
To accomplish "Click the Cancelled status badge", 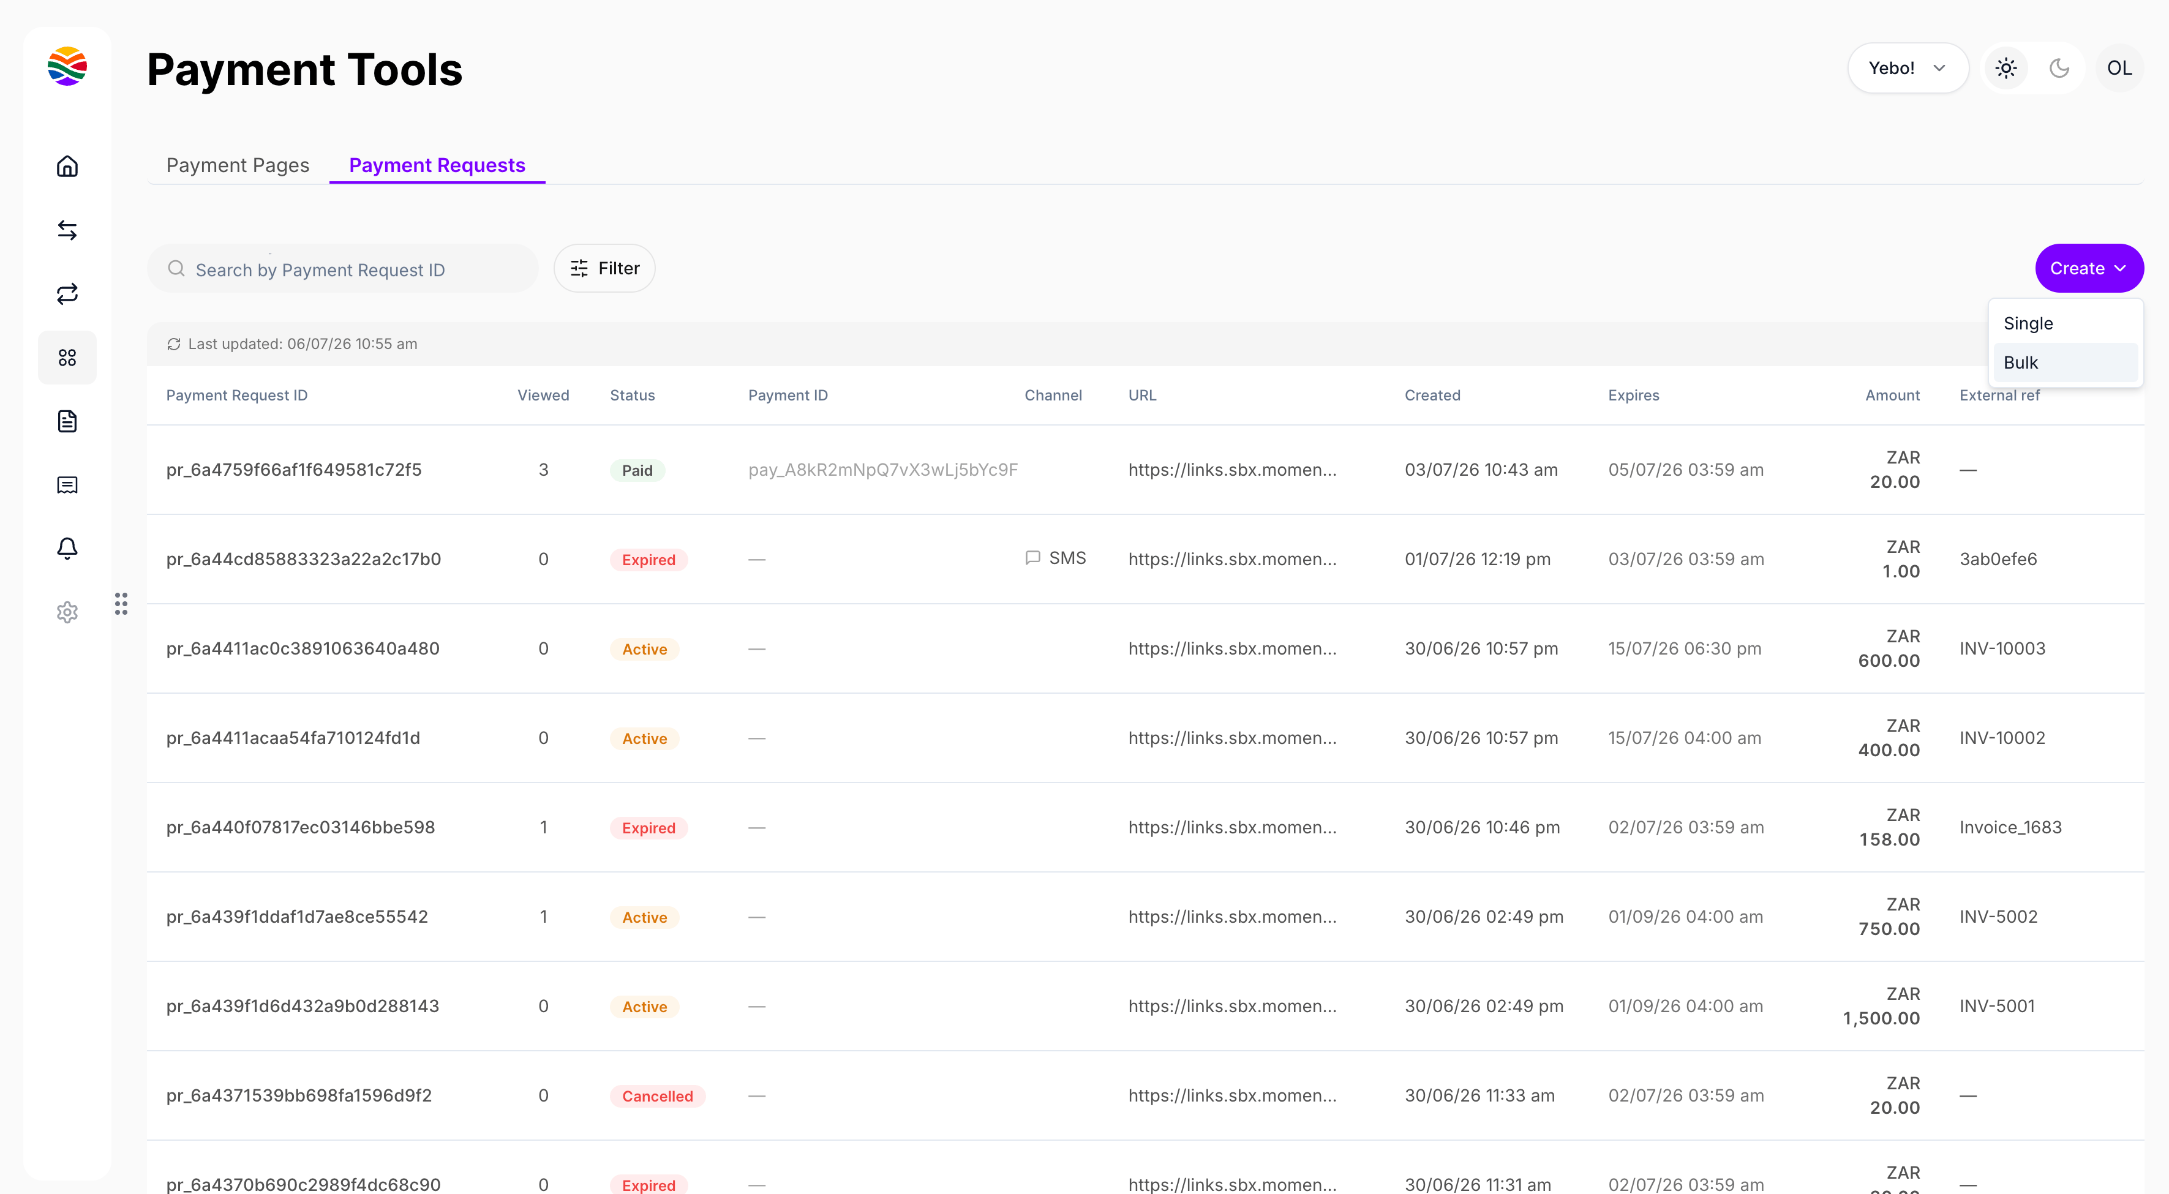I will point(658,1096).
